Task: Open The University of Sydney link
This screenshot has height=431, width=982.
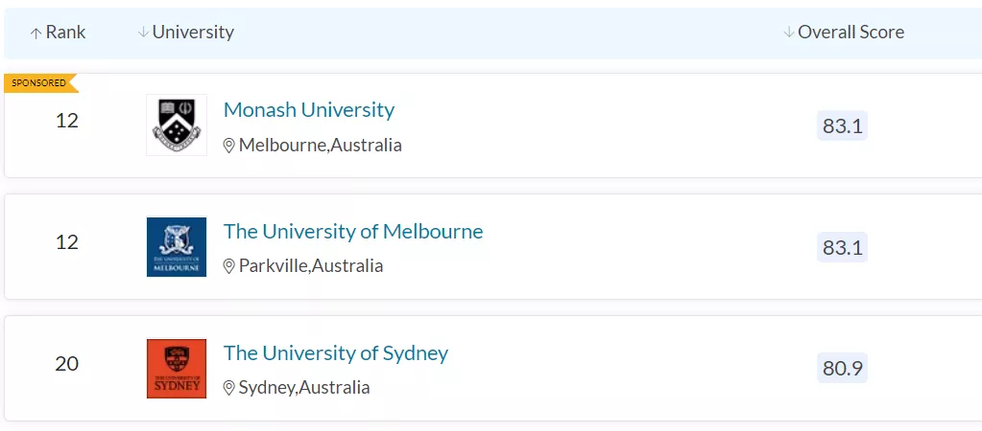Action: [336, 353]
